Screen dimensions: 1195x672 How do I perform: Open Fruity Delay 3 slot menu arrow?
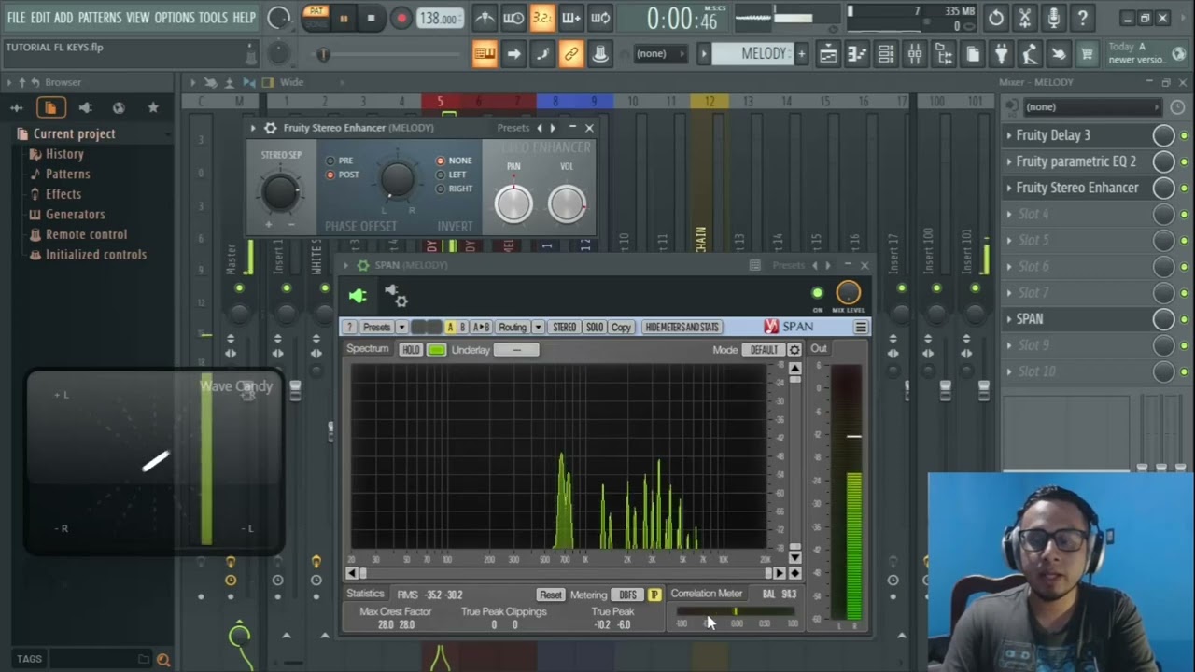pyautogui.click(x=1008, y=135)
